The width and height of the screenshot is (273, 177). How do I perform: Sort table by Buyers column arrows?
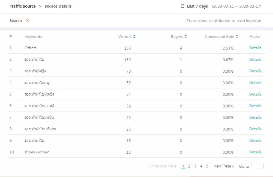tap(186, 37)
